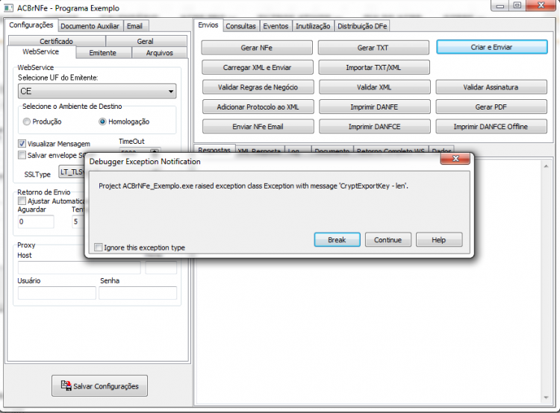Open the UF do Emitente dropdown
This screenshot has height=413, width=560.
click(97, 91)
